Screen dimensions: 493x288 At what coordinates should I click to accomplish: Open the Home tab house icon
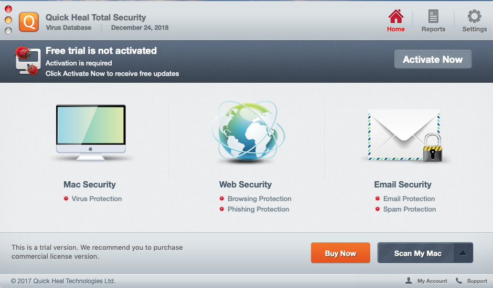coord(396,16)
